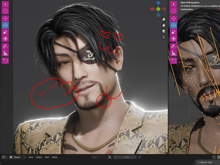Select the Select Box tool in left viewport

coord(5,4)
